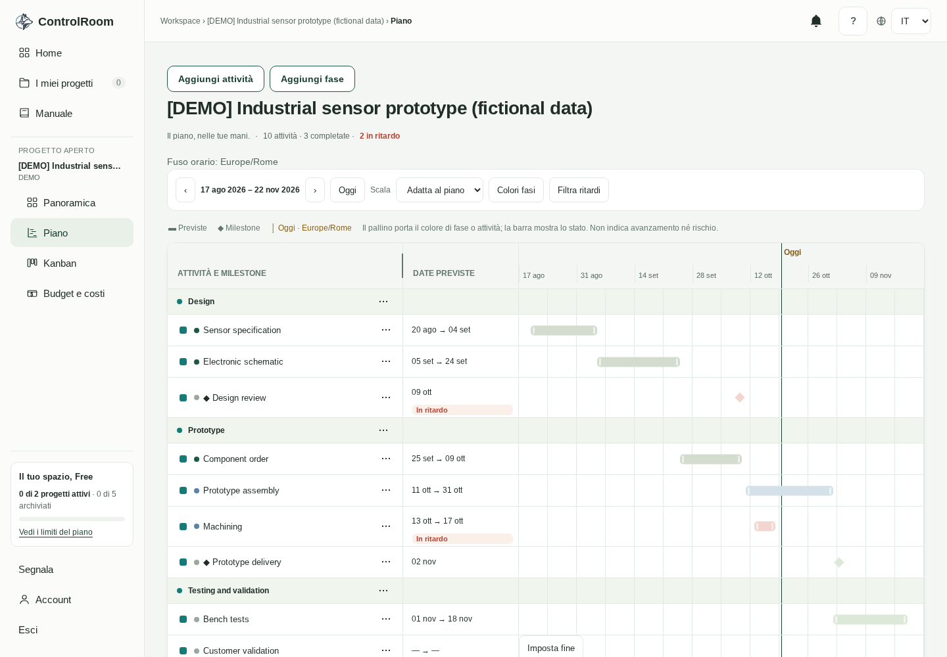This screenshot has width=947, height=657.
Task: Open I miei progetti
Action: coord(72,83)
